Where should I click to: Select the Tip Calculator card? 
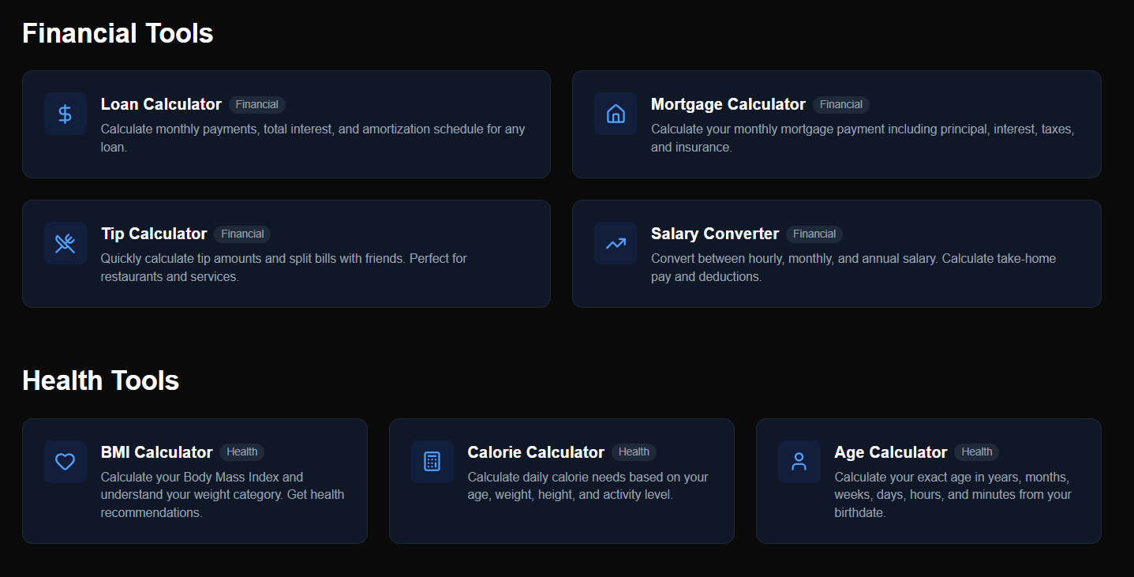286,253
